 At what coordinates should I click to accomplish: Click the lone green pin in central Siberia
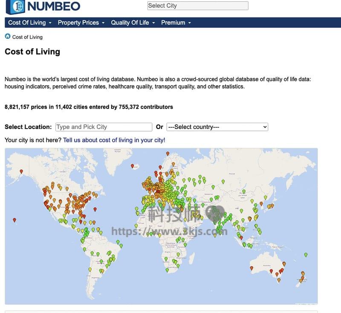click(223, 181)
